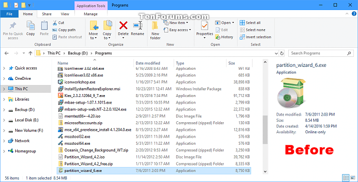Select the Home ribbon tab
This screenshot has height=182, width=358.
click(28, 14)
